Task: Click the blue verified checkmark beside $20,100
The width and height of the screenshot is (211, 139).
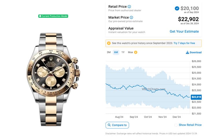Action: click(x=177, y=8)
